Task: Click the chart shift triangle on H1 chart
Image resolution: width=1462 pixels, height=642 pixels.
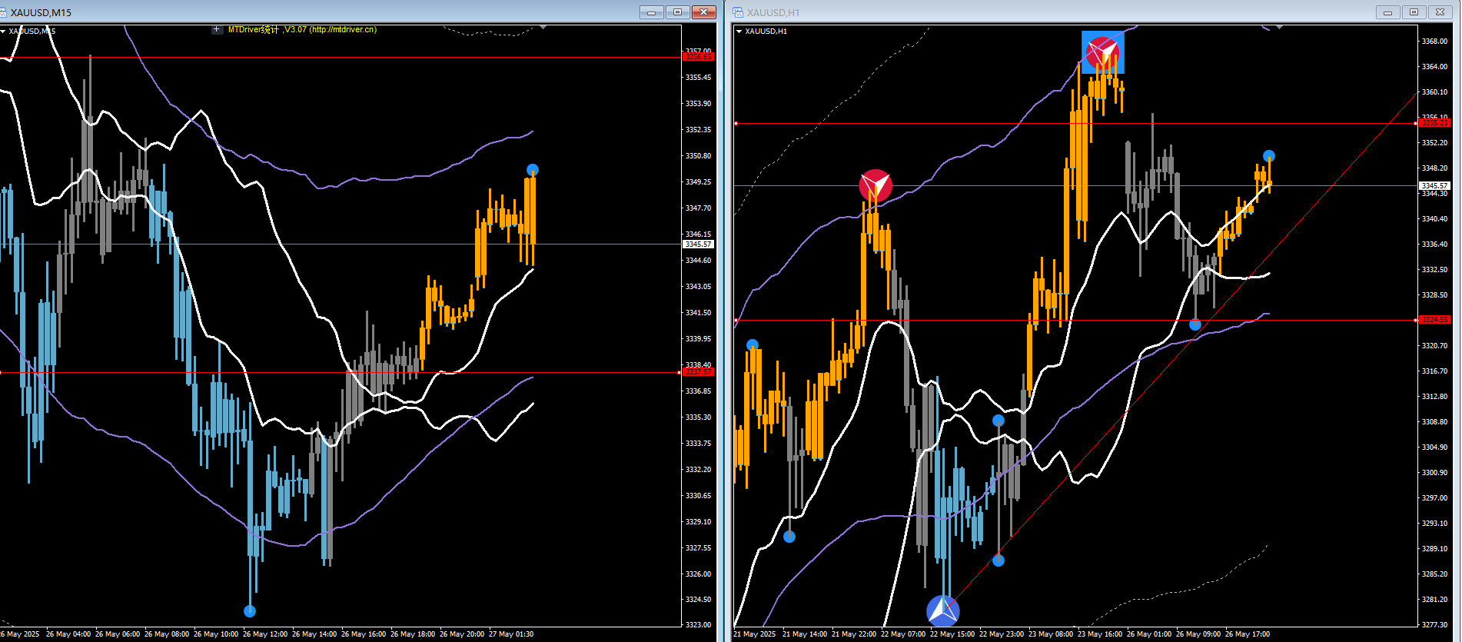Action: click(x=1279, y=28)
